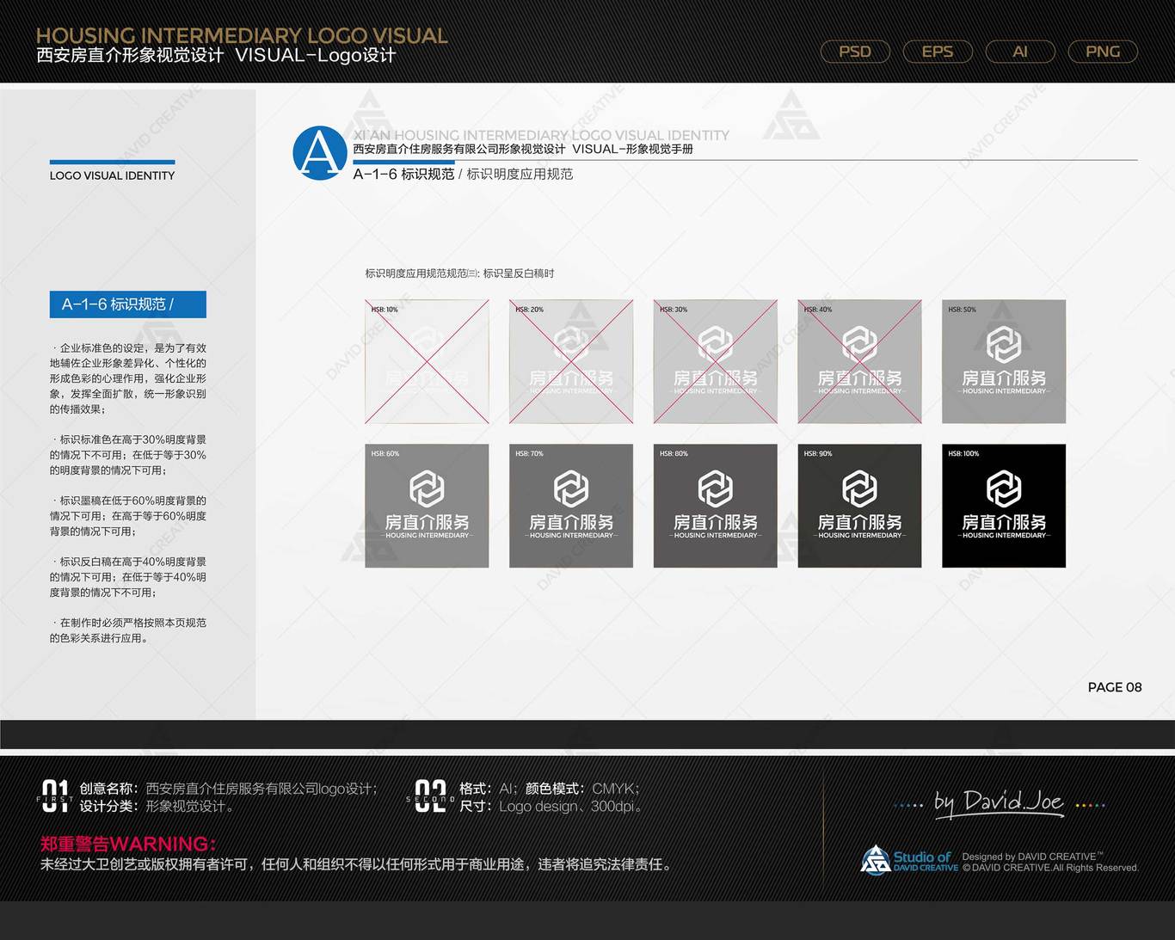The height and width of the screenshot is (940, 1175).
Task: Select the HSB 60% logo tile
Action: coord(427,506)
